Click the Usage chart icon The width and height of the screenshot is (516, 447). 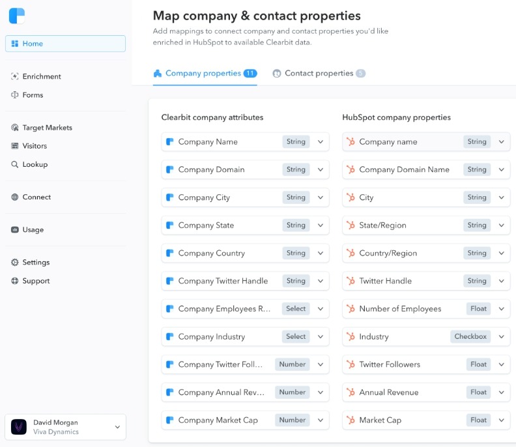click(15, 229)
